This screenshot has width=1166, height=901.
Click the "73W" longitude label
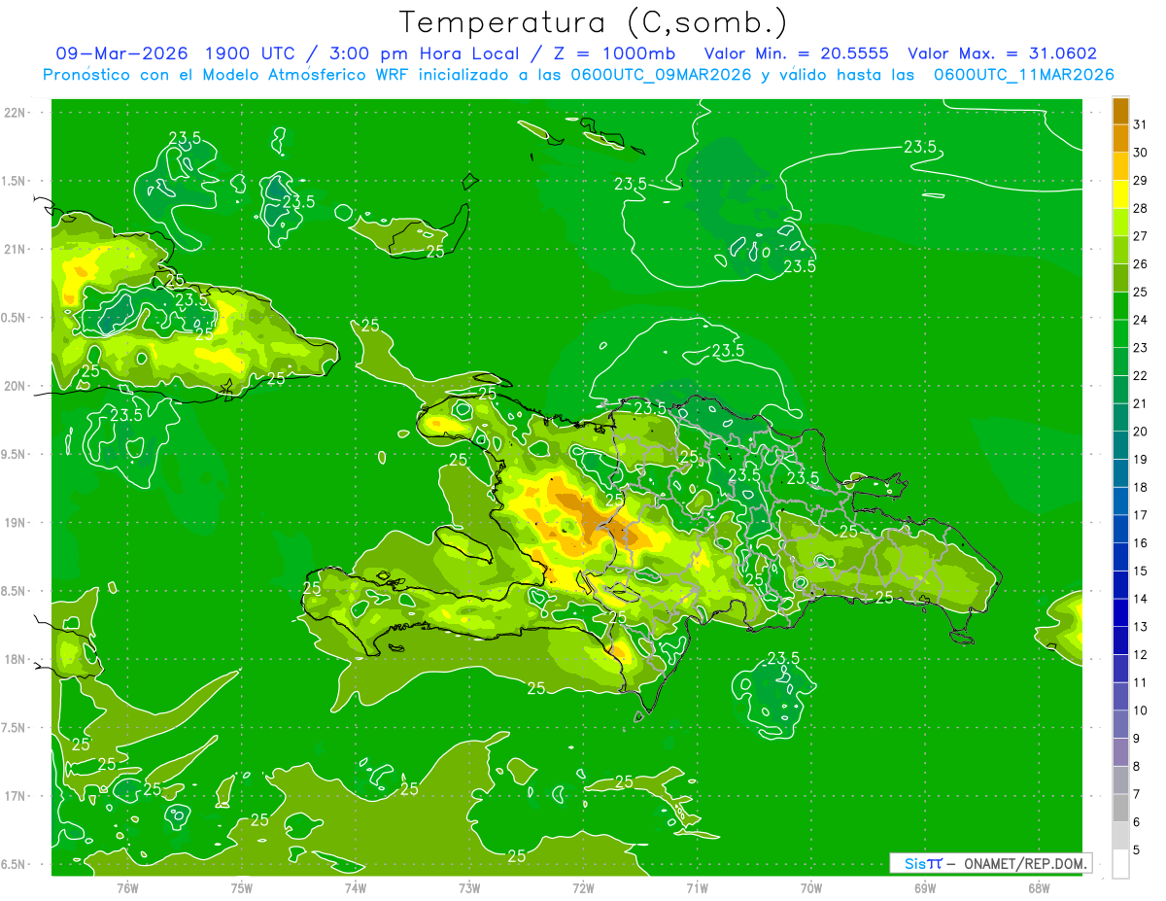[469, 886]
